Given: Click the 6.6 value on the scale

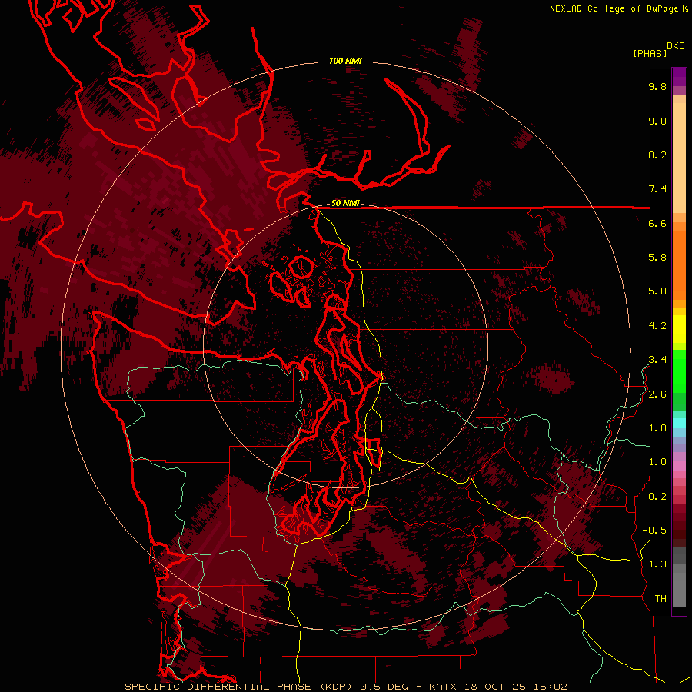Looking at the screenshot, I should tap(657, 223).
